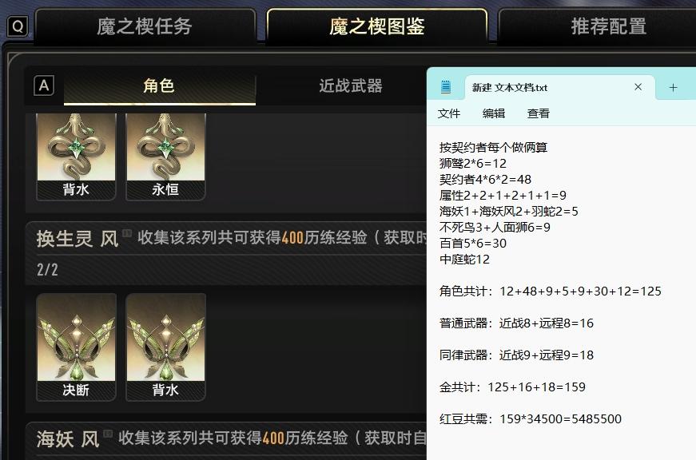The height and width of the screenshot is (460, 696).
Task: Select the 决断 butterfly emblem
Action: point(76,347)
